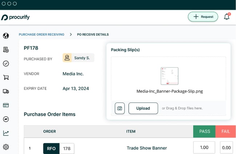Click the Fail quantity field showing 0.00
Image resolution: width=236 pixels, height=154 pixels.
(x=226, y=147)
